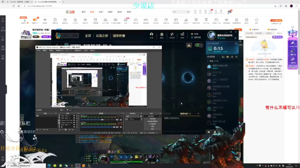The height and width of the screenshot is (168, 300).
Task: Open second mixer channel gear settings
Action: 121,127
